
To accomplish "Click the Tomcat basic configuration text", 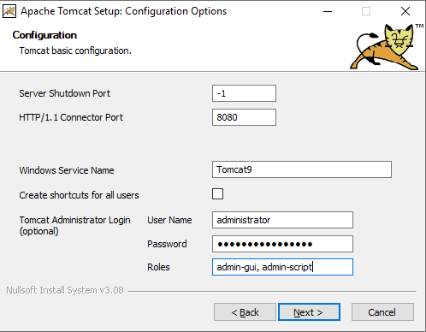I will coord(75,50).
